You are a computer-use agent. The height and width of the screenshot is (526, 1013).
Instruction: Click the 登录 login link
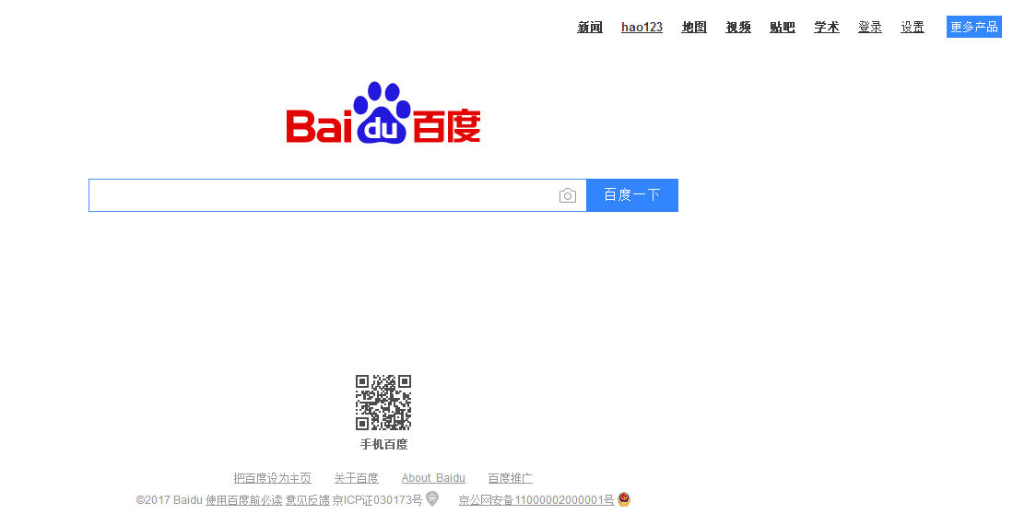click(870, 27)
